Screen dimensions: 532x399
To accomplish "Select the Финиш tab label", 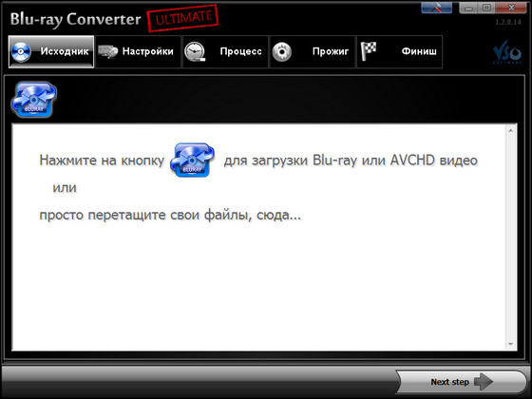I will point(419,51).
